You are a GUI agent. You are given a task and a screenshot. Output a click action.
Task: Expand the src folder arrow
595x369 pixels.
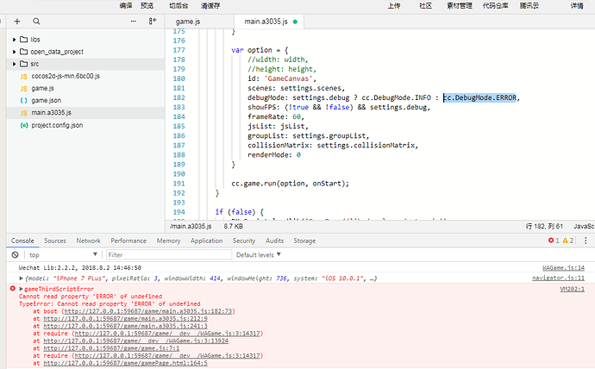pos(14,64)
